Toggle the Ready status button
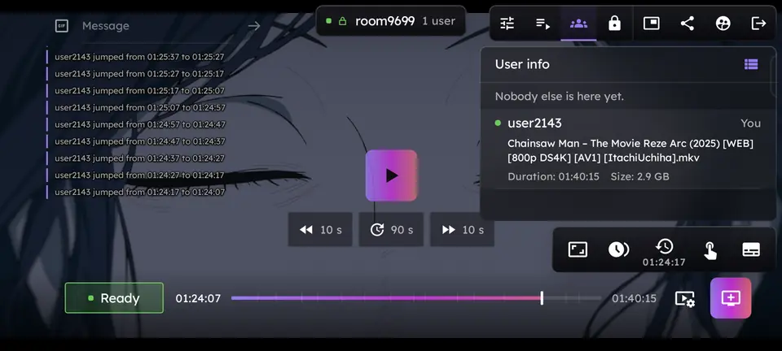This screenshot has width=782, height=351. coord(114,298)
